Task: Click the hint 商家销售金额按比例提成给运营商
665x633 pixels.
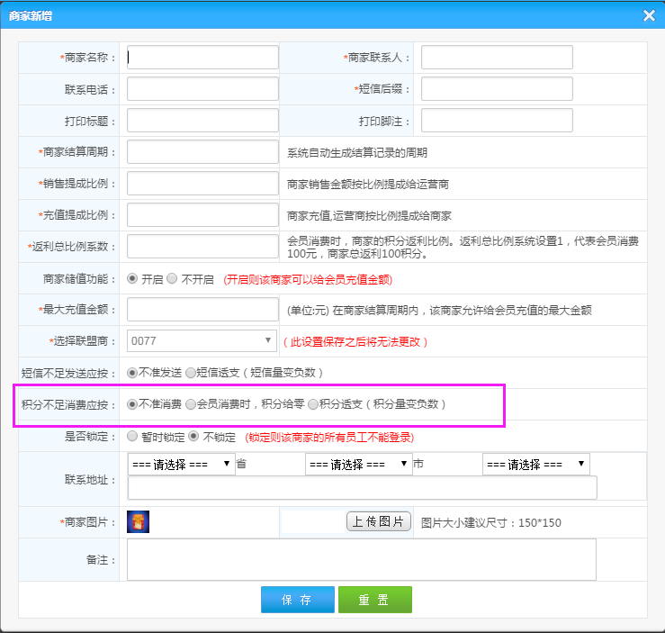Action: pos(368,184)
